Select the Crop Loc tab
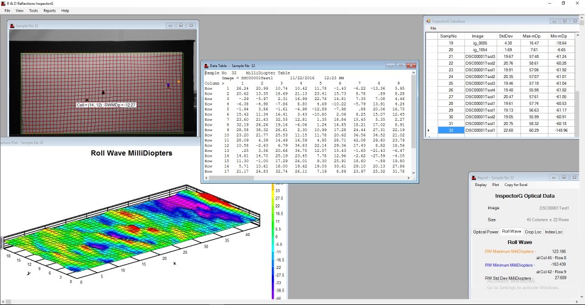Viewport: 585px width, 305px height. 533,232
